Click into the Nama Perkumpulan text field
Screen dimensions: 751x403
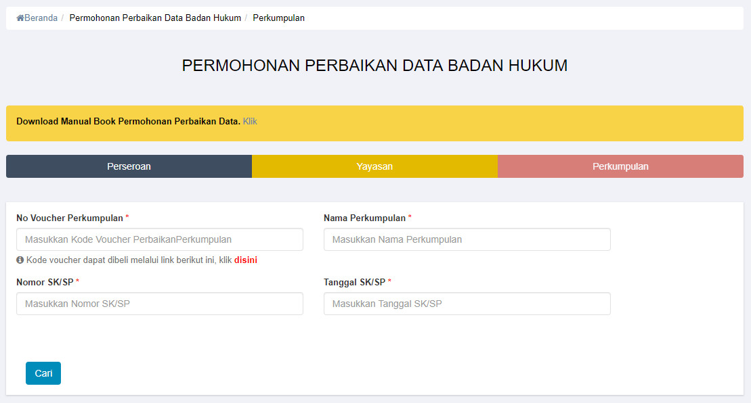pos(467,239)
